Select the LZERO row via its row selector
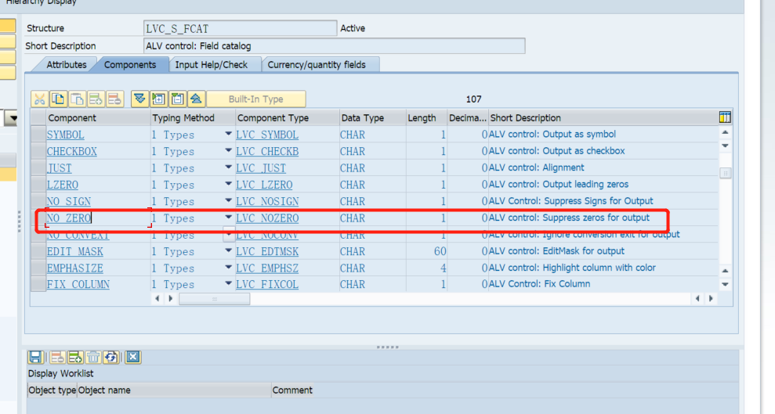This screenshot has height=414, width=775. tap(38, 185)
